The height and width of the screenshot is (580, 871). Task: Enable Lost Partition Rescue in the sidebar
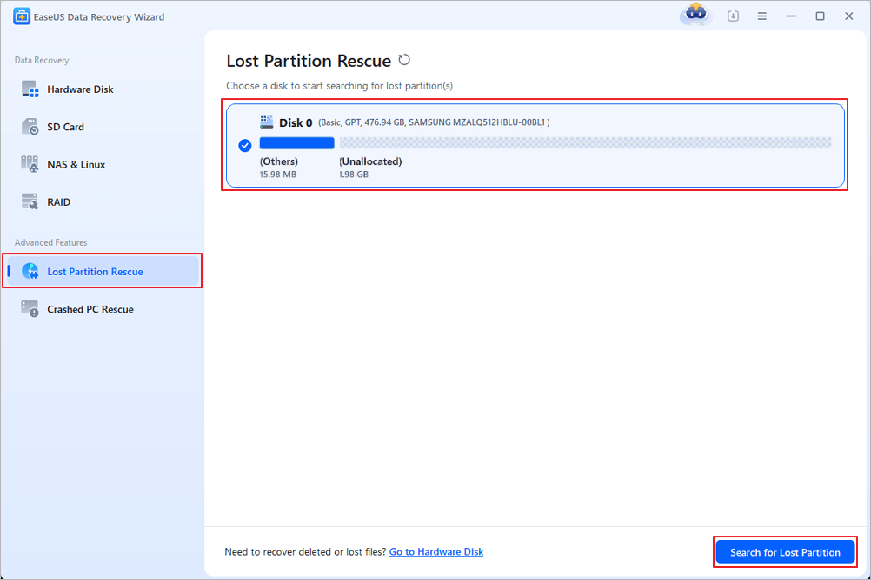pyautogui.click(x=93, y=271)
